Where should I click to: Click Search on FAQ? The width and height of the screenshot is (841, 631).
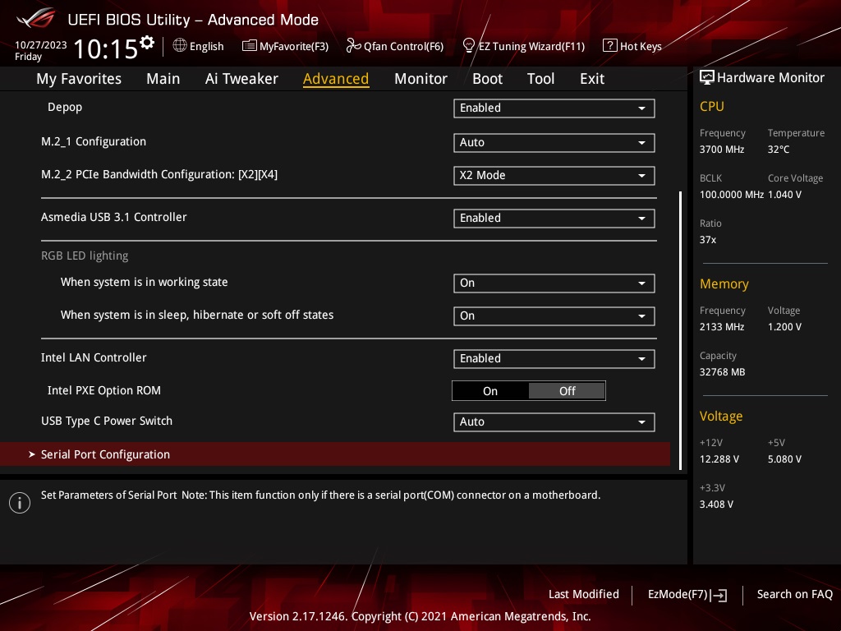(x=794, y=595)
